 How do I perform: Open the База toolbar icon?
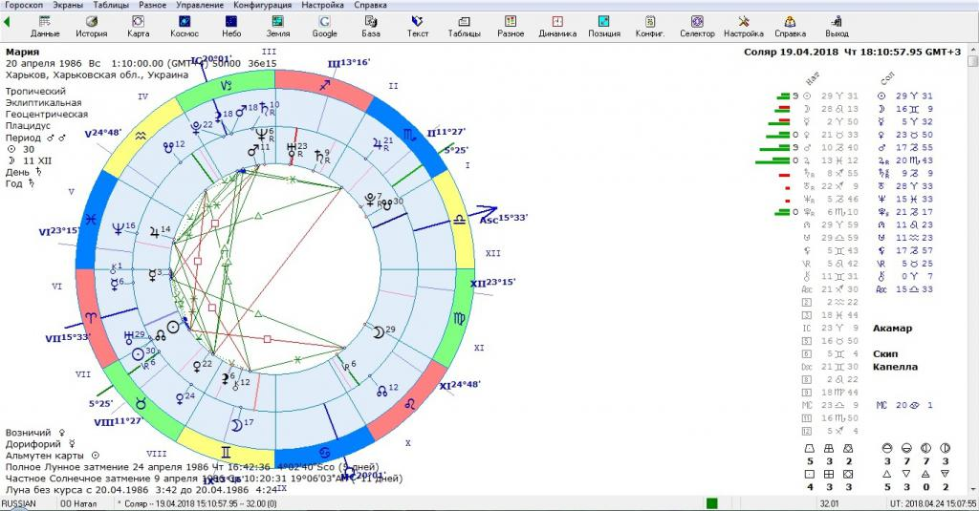click(x=371, y=26)
